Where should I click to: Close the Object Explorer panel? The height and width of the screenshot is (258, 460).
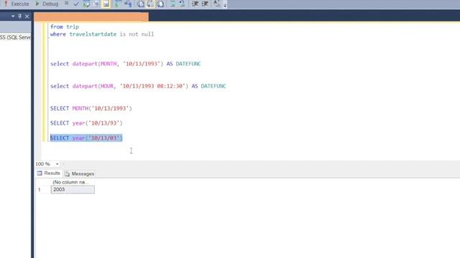coord(27,16)
